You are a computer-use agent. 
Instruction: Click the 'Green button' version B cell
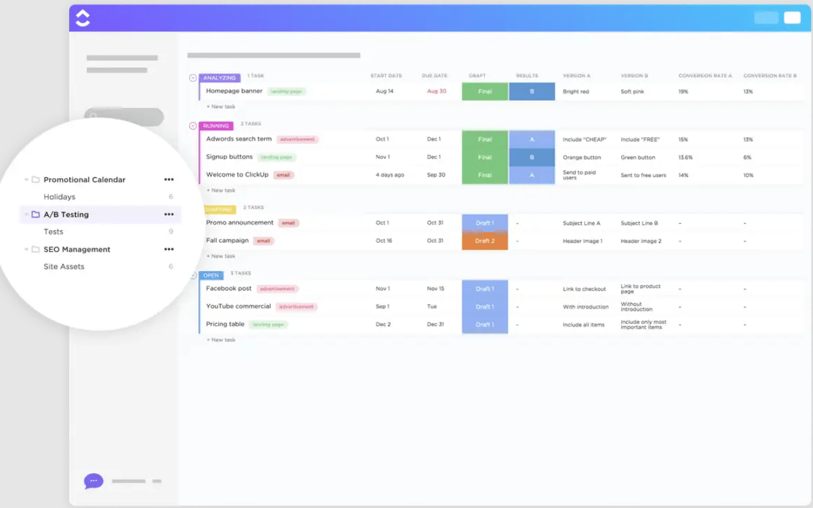click(638, 157)
